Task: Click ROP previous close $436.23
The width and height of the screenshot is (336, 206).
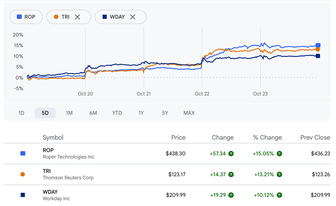Action: point(321,154)
